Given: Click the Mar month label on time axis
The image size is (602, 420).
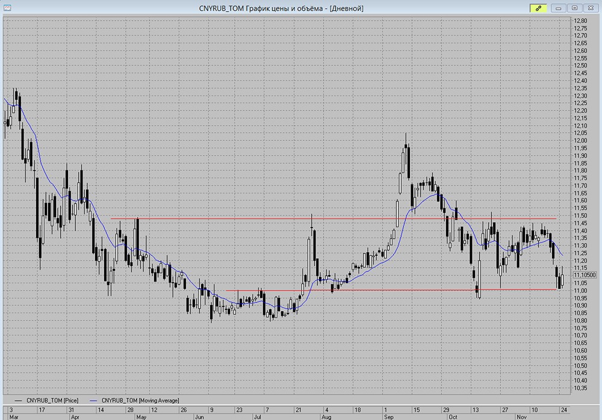Looking at the screenshot, I should click(x=13, y=416).
